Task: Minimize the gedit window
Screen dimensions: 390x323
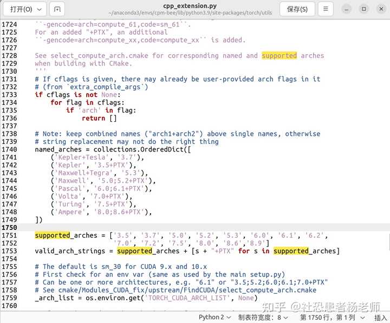Action: click(347, 9)
